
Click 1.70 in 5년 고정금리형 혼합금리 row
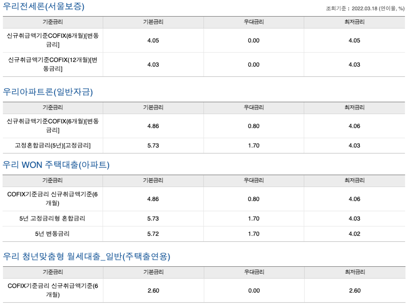pos(254,218)
